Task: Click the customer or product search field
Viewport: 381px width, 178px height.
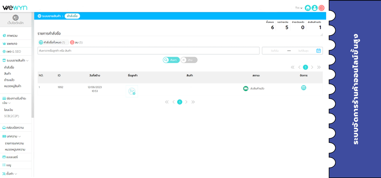Action: coord(149,51)
